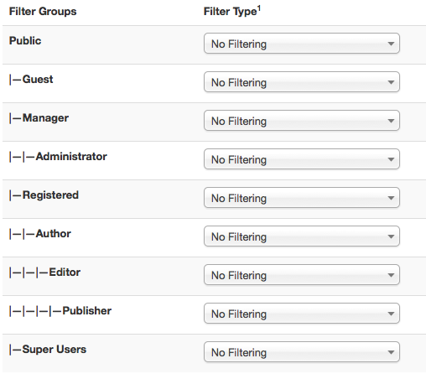Open the Registered filter type dropdown
The height and width of the screenshot is (379, 426).
click(x=302, y=198)
